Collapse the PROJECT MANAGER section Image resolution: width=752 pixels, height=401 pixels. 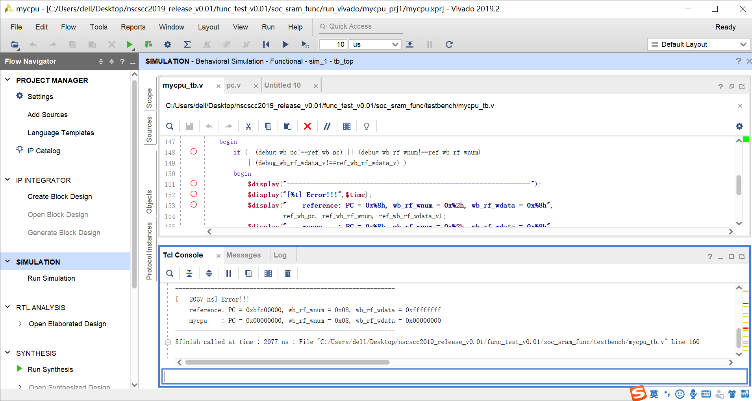(7, 80)
